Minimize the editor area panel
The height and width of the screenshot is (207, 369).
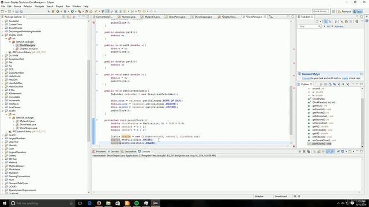coord(288,17)
